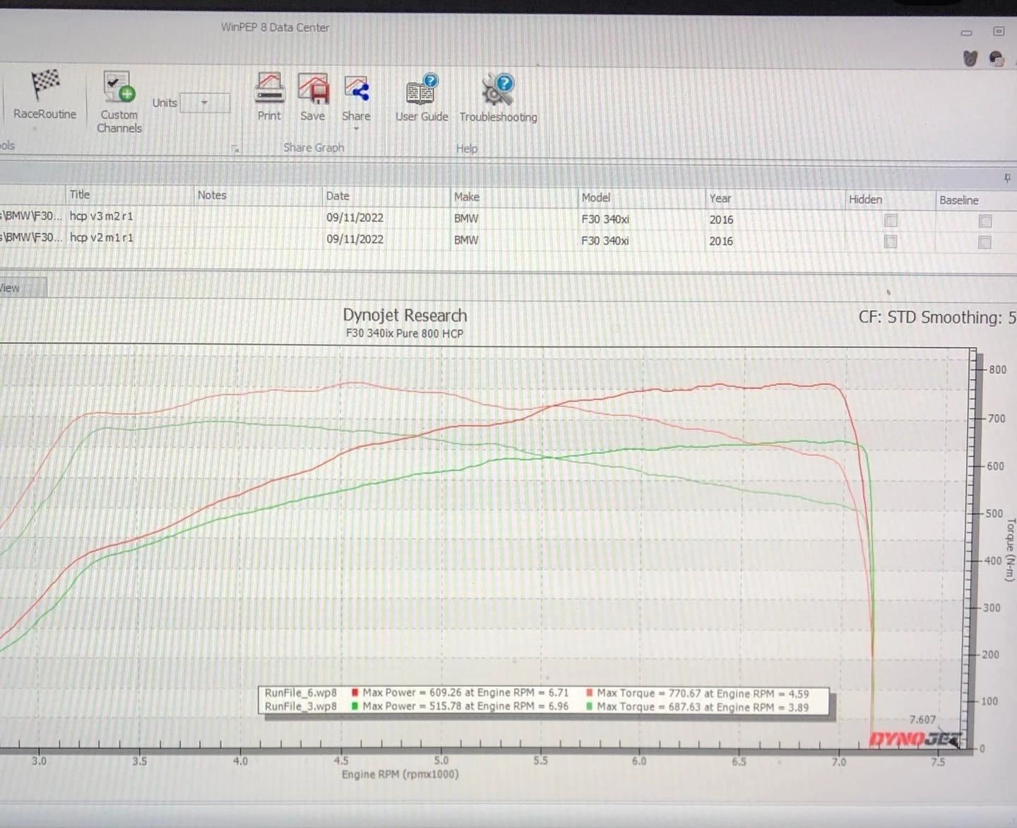
Task: Click the shield icon in the title bar area
Action: coord(970,59)
